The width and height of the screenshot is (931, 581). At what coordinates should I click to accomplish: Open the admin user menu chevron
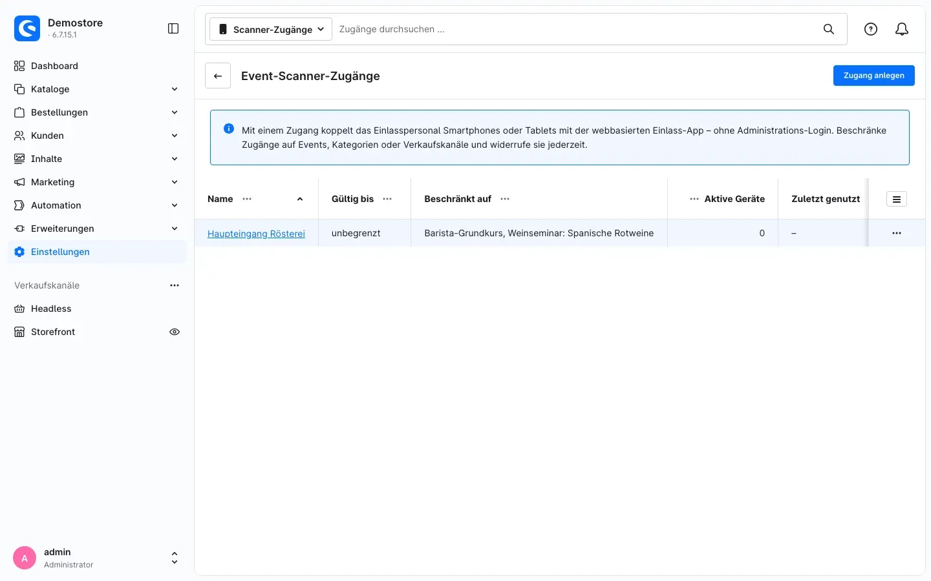[x=175, y=558]
